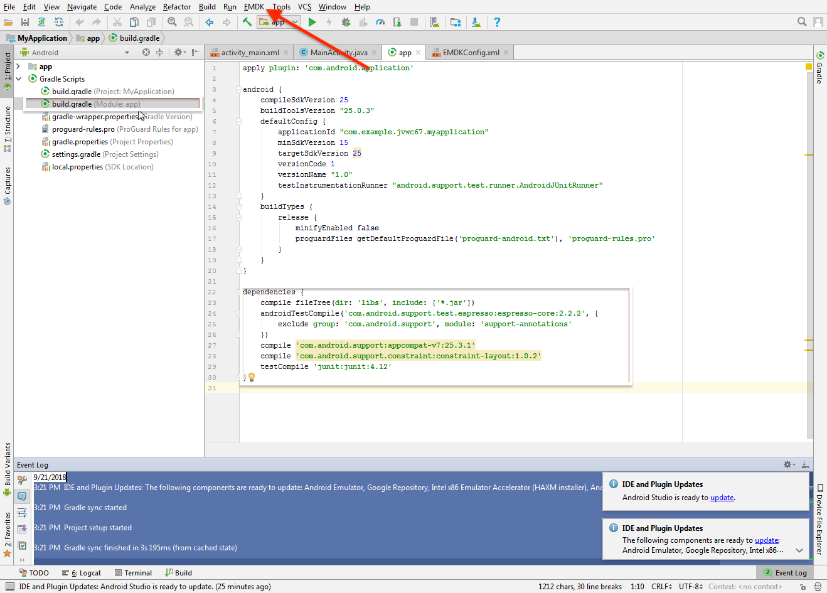Collapse the Gradle Scripts node

click(x=19, y=79)
